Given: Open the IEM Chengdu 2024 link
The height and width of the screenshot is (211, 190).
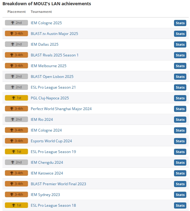Looking at the screenshot, I should point(47,163).
